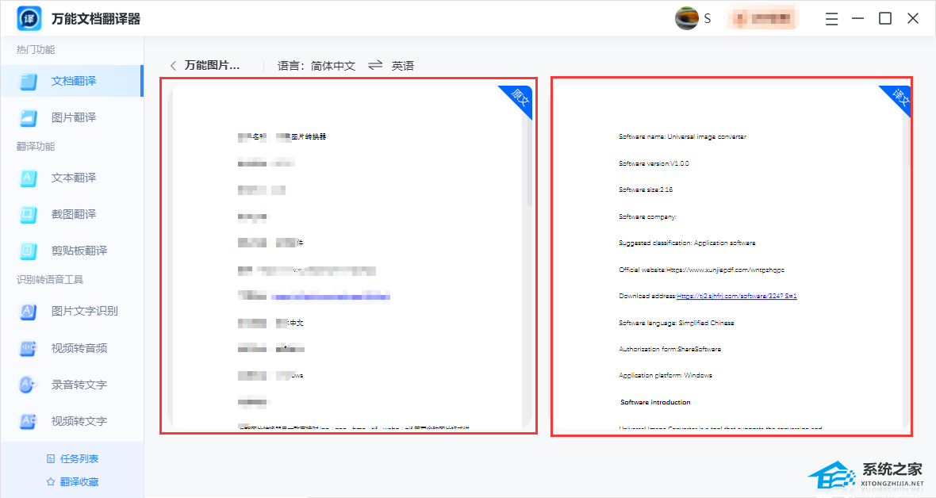This screenshot has height=498, width=936.
Task: Go back with the left chevron
Action: tap(173, 66)
